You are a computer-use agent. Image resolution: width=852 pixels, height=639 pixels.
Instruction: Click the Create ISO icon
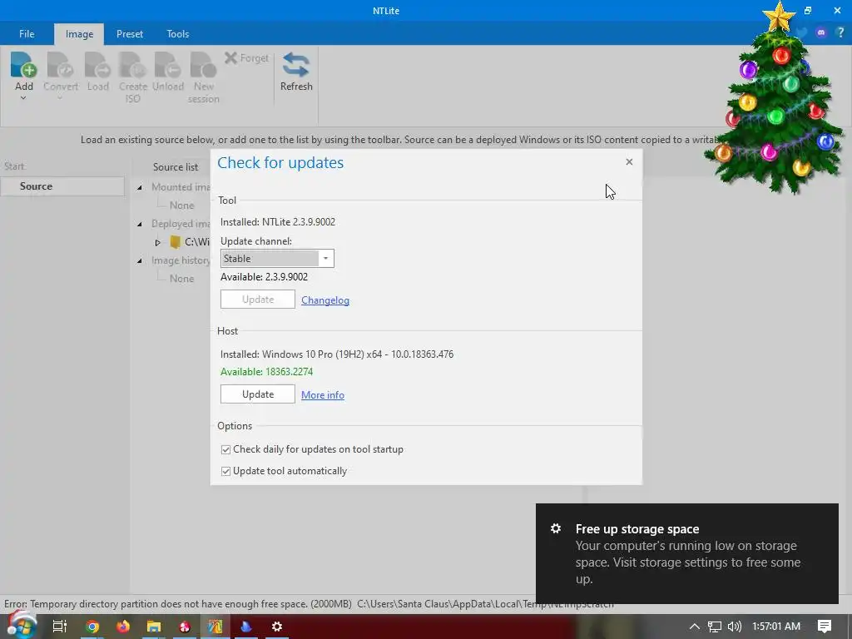(x=132, y=65)
